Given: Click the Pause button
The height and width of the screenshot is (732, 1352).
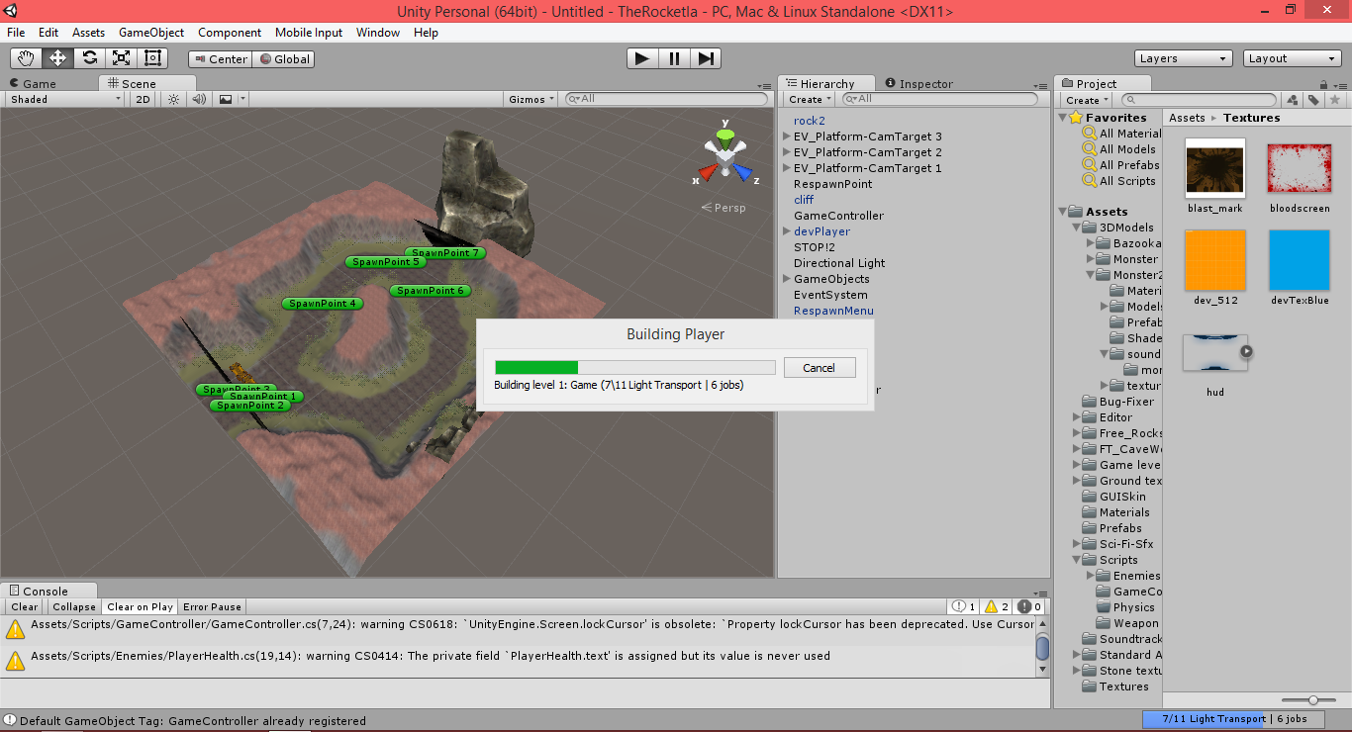Looking at the screenshot, I should (674, 58).
